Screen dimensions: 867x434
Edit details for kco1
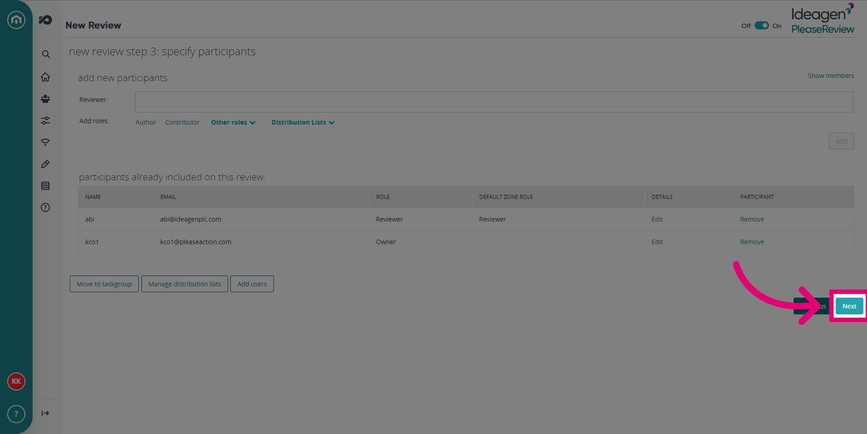point(657,242)
